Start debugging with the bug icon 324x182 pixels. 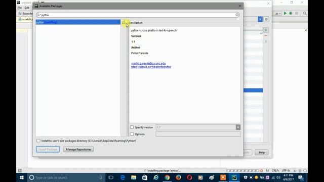point(291,13)
